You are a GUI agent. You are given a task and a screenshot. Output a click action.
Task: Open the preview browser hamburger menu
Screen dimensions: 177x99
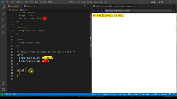point(175,11)
